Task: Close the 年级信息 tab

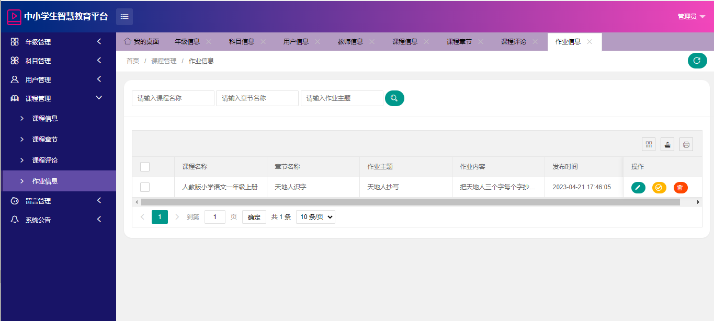Action: coord(209,42)
